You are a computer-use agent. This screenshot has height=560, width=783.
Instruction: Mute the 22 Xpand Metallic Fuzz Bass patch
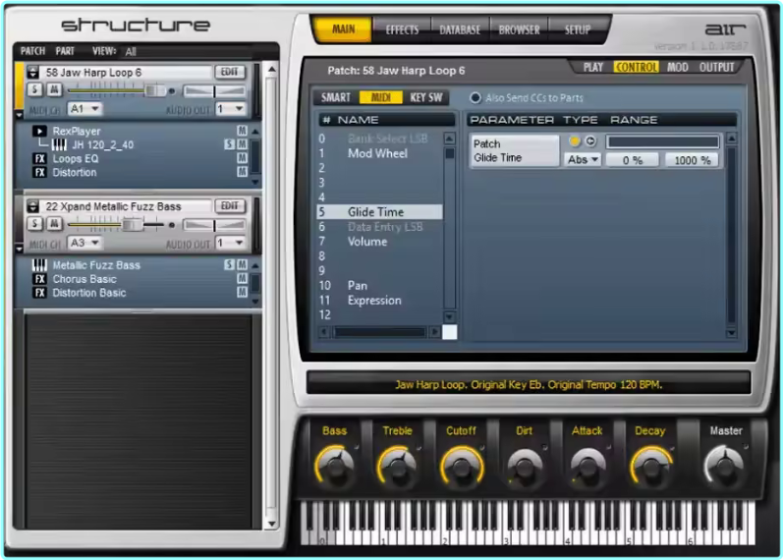coord(54,223)
